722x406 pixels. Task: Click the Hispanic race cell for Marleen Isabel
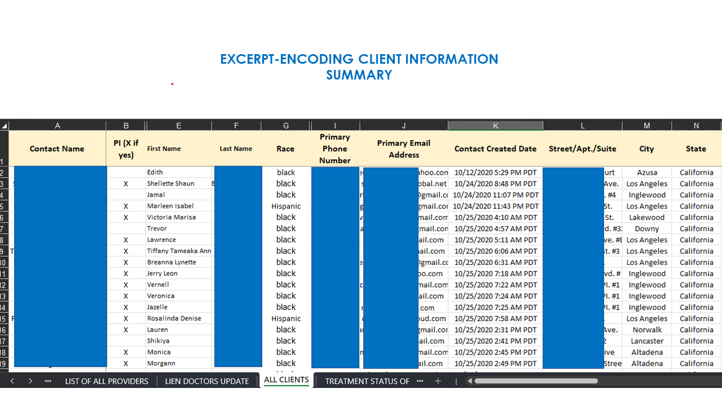pos(286,206)
